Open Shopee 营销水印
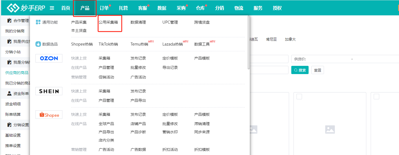The image size is (399, 155). (x=170, y=132)
